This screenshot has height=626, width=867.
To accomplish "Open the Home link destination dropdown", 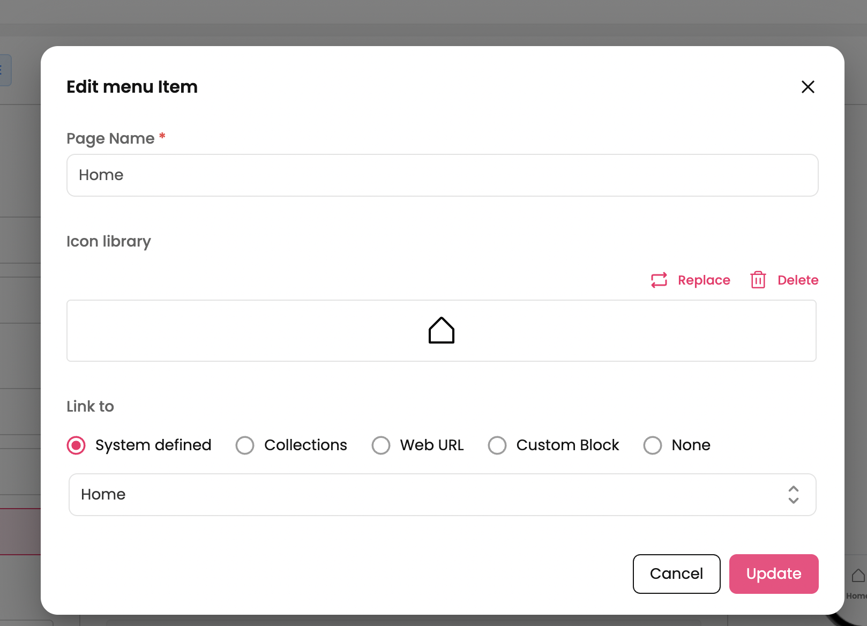I will [x=429, y=494].
